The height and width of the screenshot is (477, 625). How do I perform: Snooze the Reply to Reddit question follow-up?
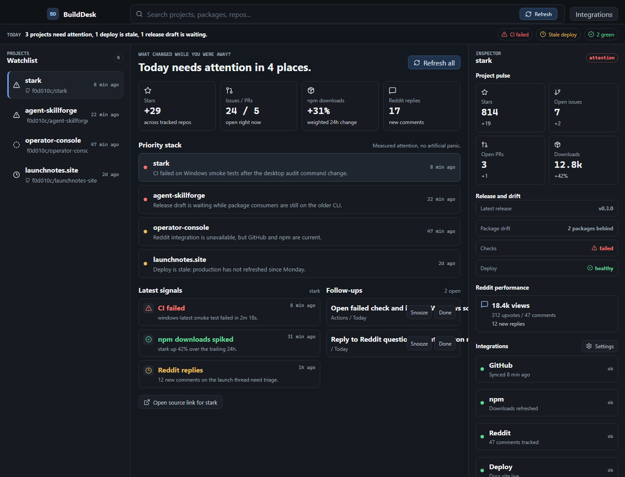[419, 344]
